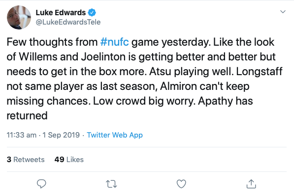
Task: Click the Luke Edwards display name
Action: [x=61, y=13]
